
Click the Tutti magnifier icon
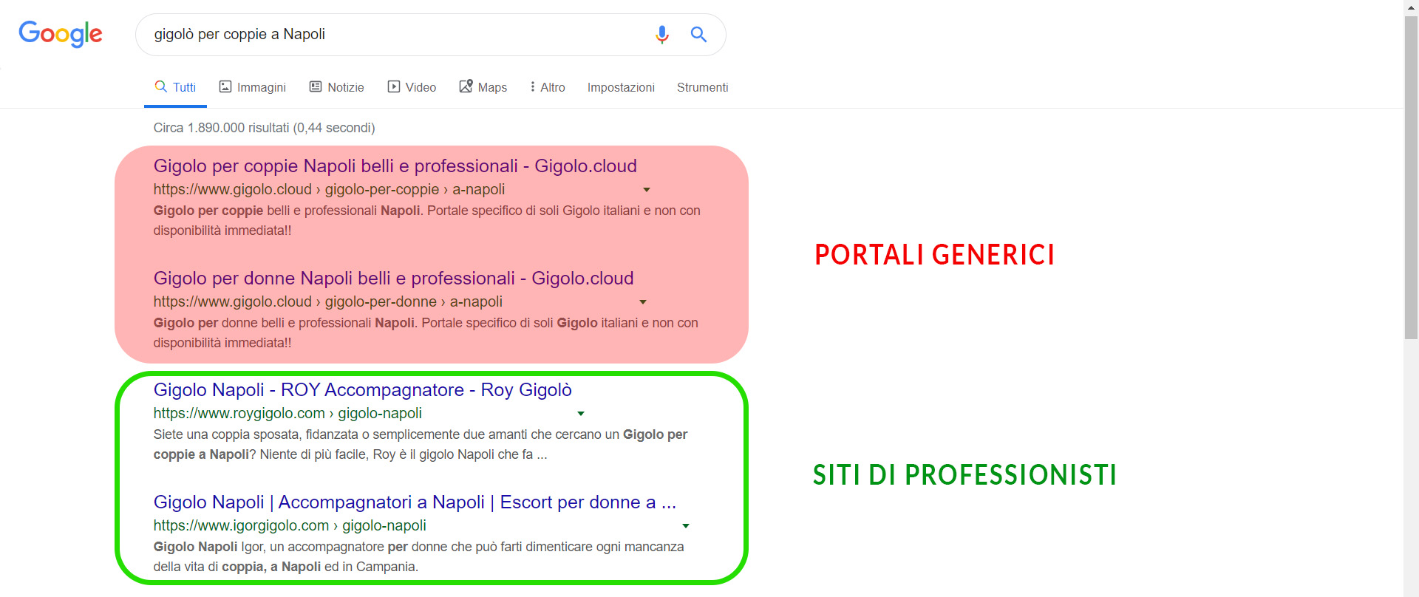160,86
